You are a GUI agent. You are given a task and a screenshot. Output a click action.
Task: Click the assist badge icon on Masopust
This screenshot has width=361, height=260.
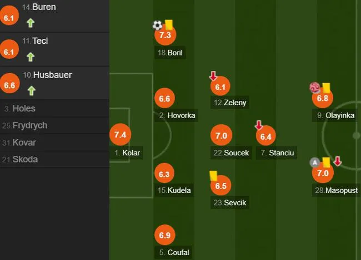point(315,162)
